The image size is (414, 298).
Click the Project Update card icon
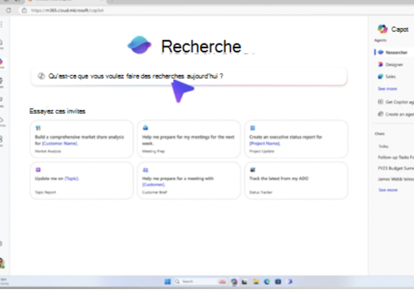point(253,128)
